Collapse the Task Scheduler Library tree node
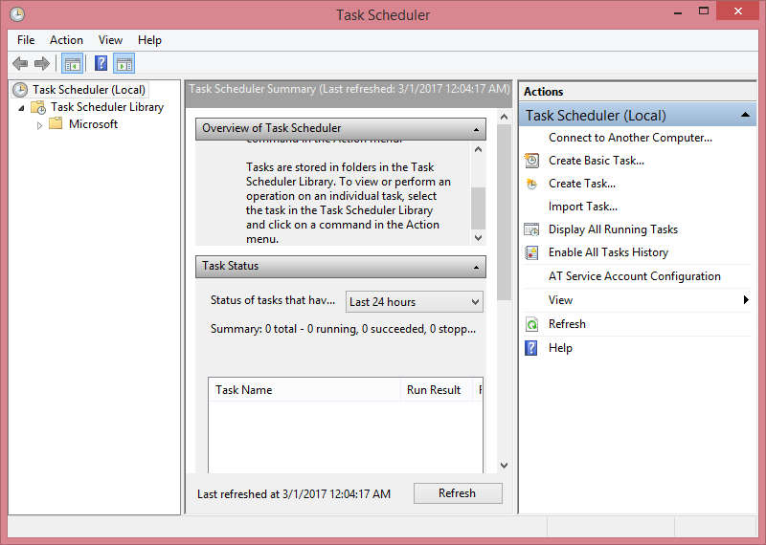This screenshot has width=766, height=545. tap(21, 108)
